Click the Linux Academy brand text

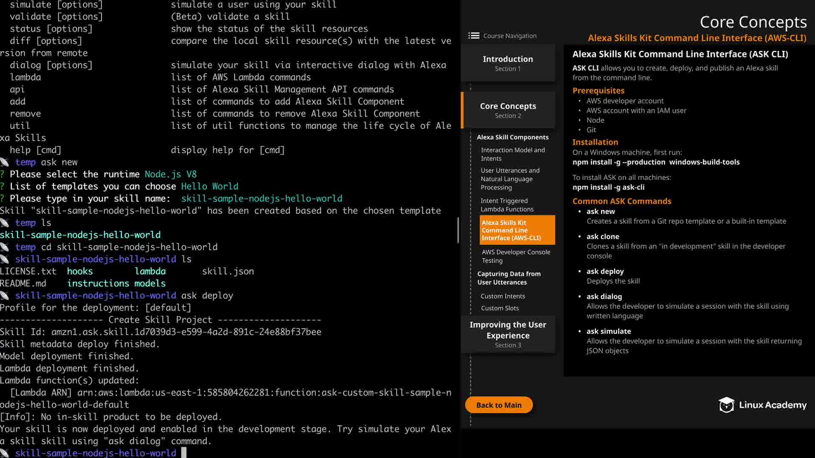point(773,405)
